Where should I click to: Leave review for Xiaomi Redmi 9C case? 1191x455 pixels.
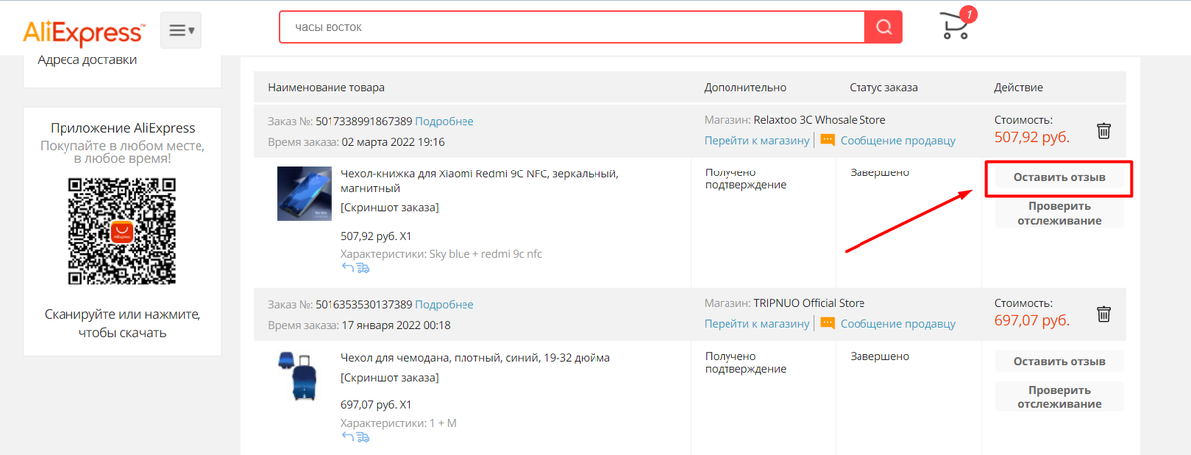[x=1059, y=178]
